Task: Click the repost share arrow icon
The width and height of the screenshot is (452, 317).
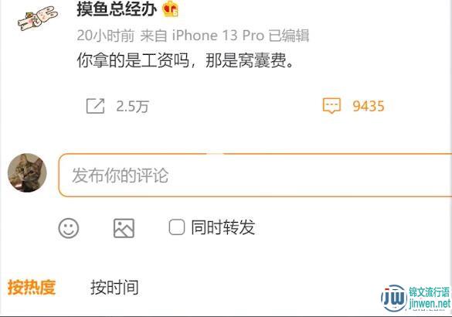Action: coord(95,106)
